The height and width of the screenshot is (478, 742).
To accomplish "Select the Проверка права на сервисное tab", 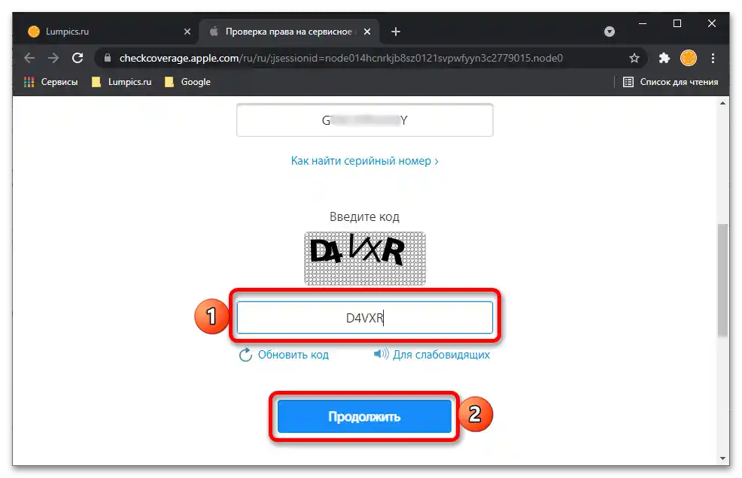I will 290,32.
